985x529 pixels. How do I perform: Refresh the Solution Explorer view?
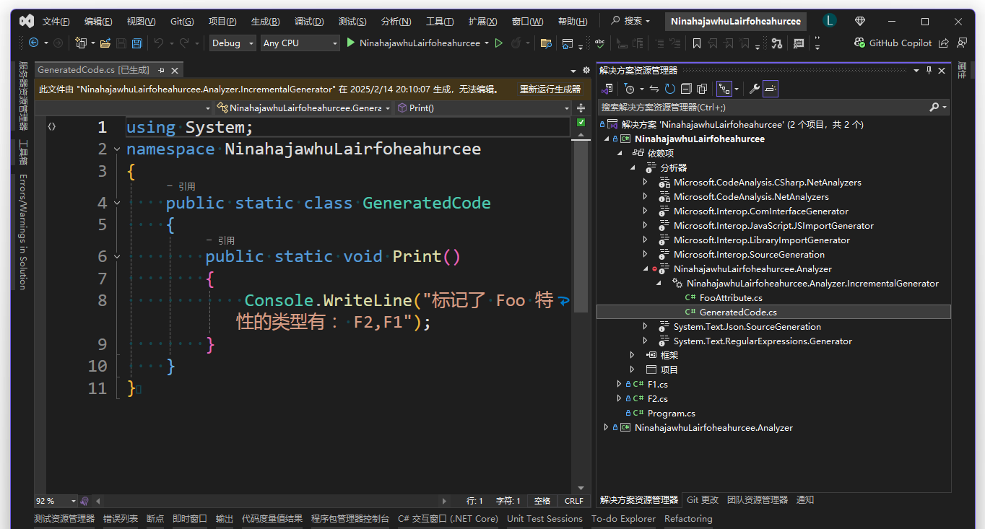(670, 88)
